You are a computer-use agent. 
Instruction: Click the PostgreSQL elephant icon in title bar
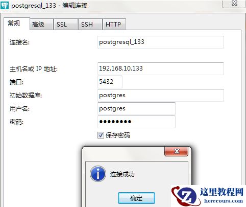4,5
